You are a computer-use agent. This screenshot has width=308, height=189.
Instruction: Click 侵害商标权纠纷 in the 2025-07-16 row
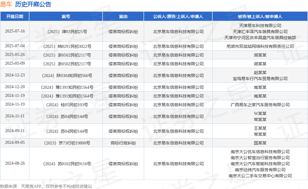tap(123, 32)
